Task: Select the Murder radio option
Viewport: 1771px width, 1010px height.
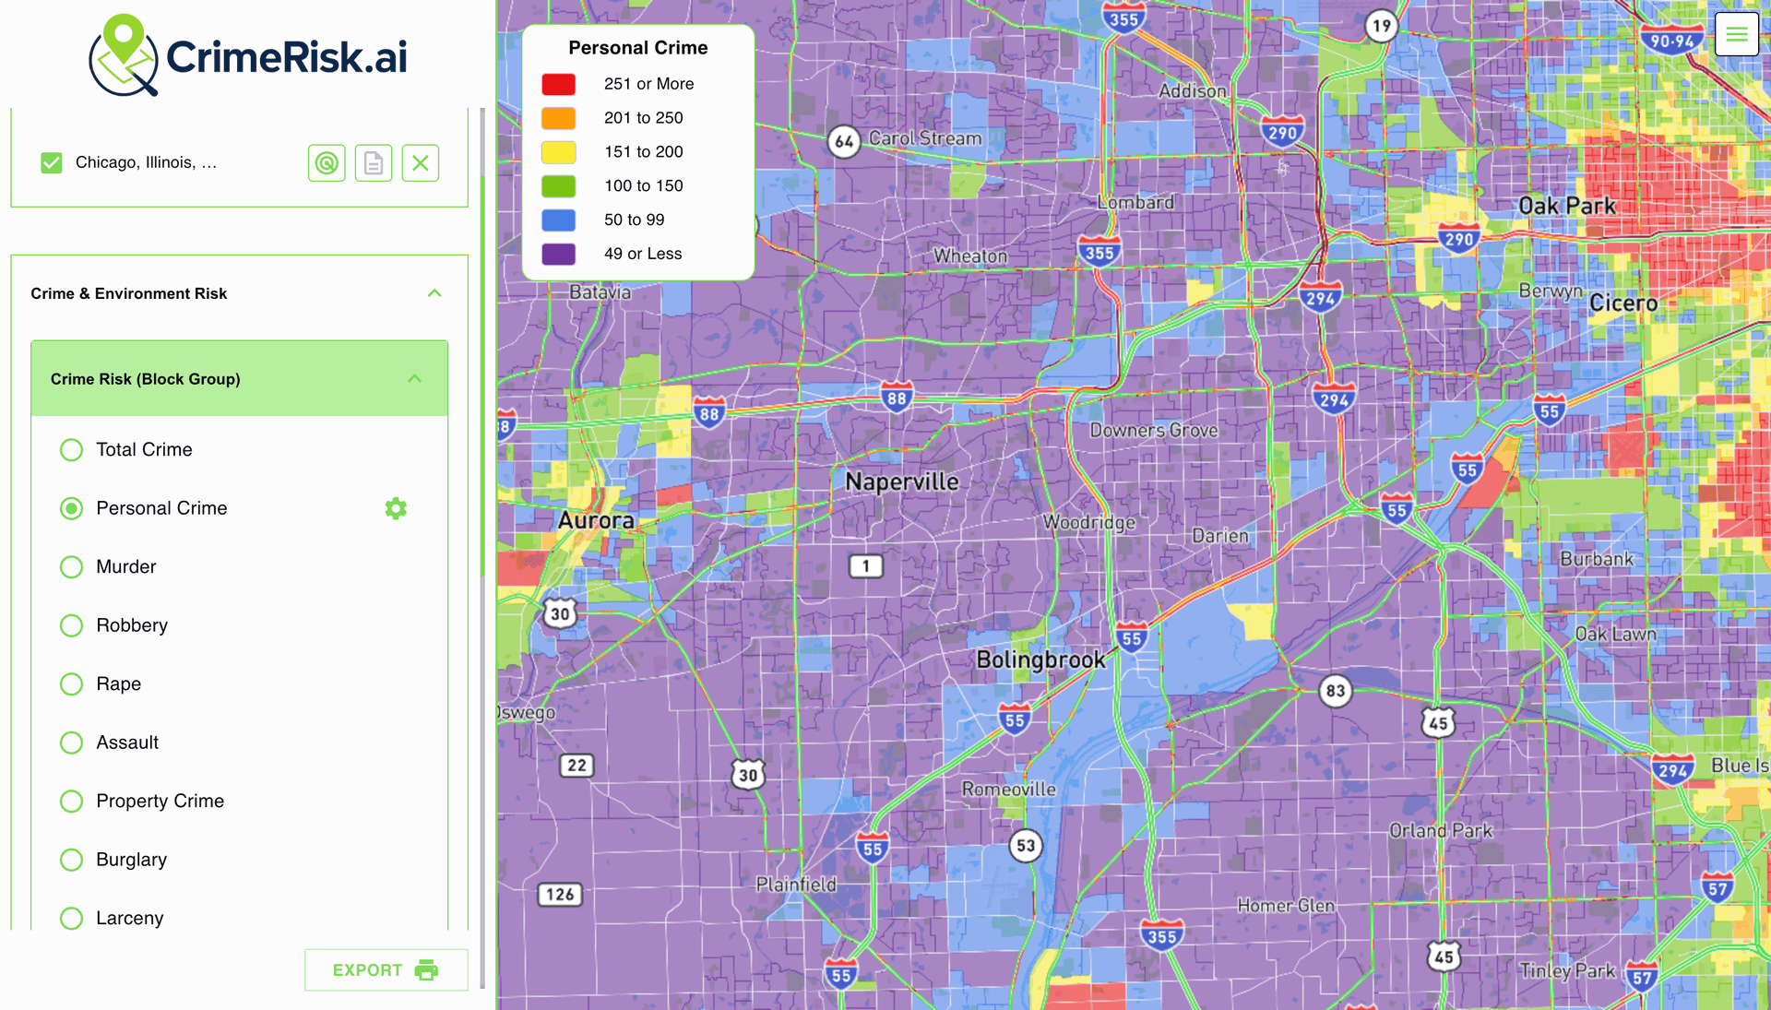Action: coord(71,567)
